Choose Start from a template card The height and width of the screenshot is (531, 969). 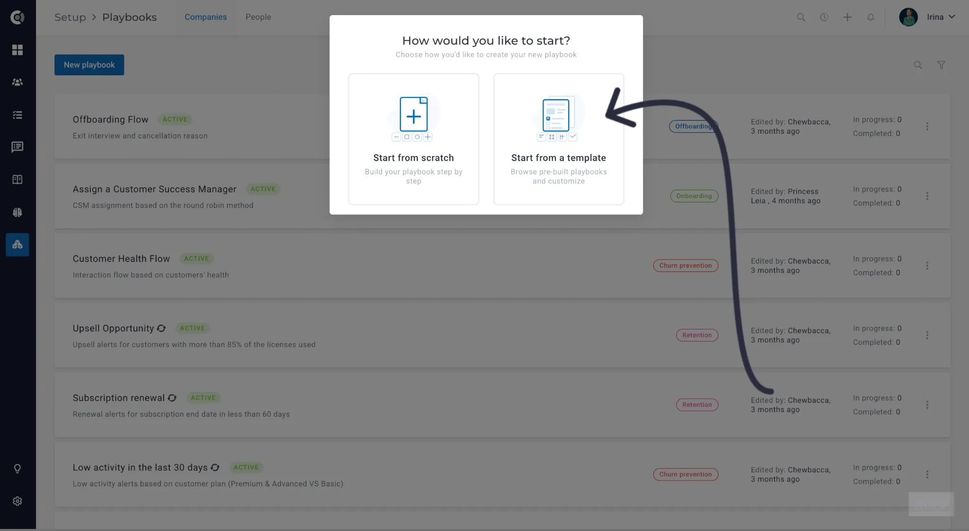tap(558, 139)
